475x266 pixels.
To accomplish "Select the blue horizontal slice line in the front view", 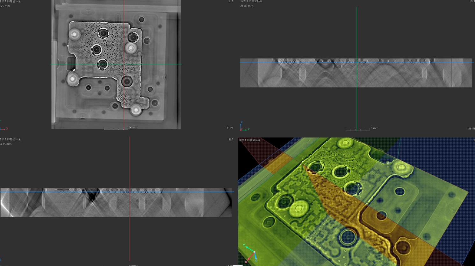I will 117,192.
